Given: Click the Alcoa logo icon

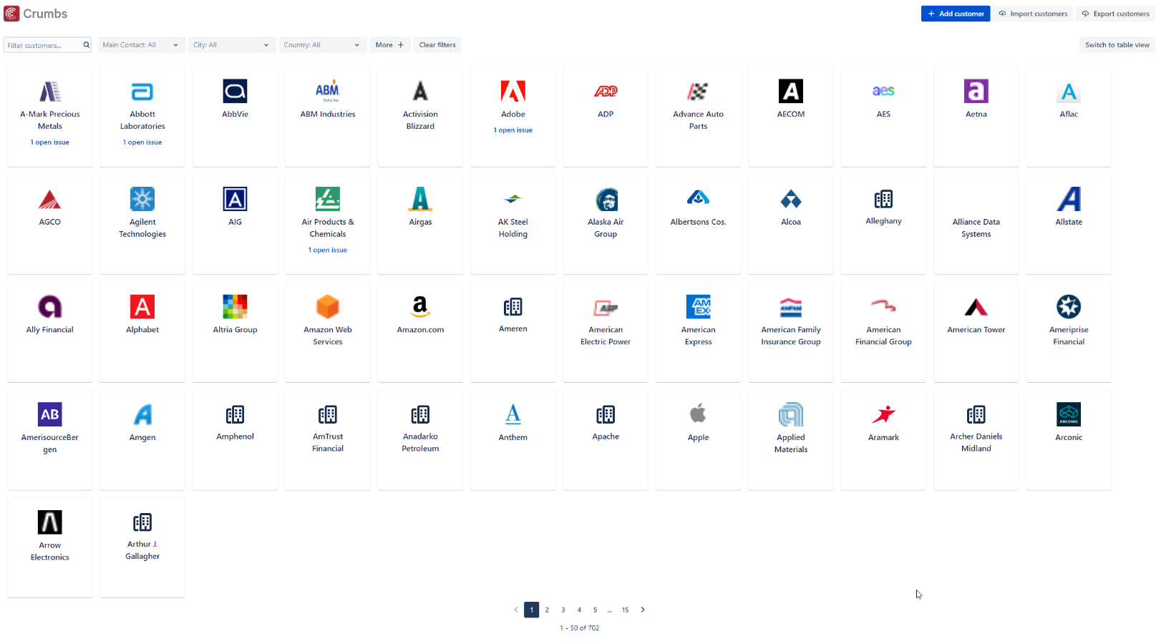Looking at the screenshot, I should click(x=791, y=199).
